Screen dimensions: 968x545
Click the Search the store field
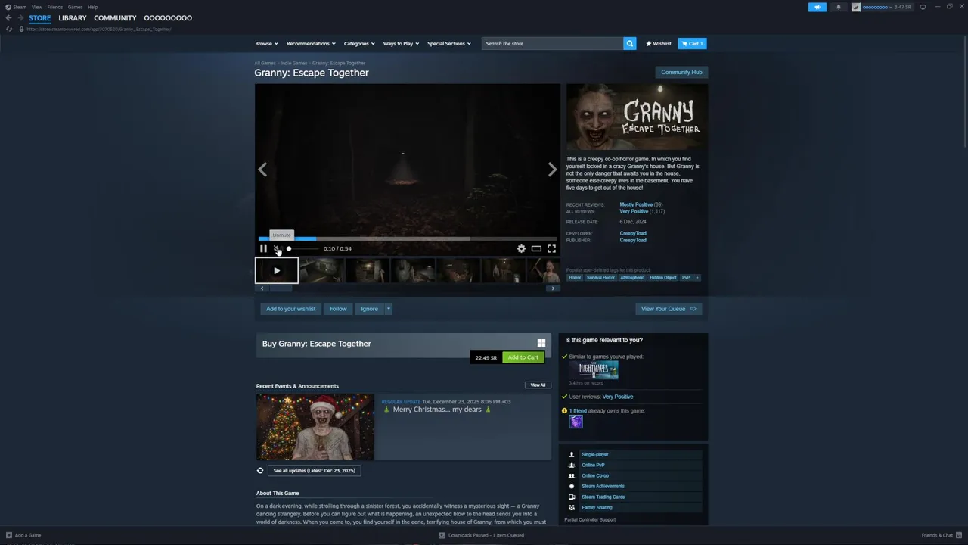pos(552,43)
